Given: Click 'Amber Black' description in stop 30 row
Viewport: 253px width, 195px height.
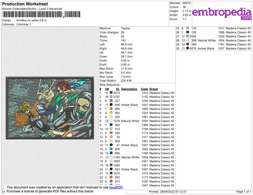Looking at the screenshot, I should (x=206, y=48).
